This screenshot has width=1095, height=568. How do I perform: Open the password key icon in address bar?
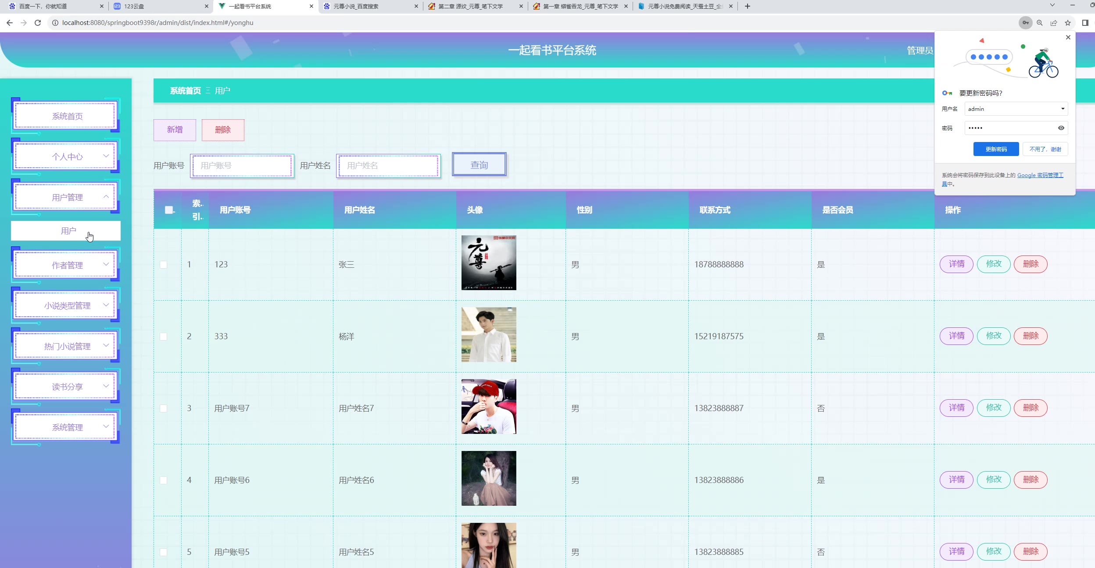click(1025, 23)
